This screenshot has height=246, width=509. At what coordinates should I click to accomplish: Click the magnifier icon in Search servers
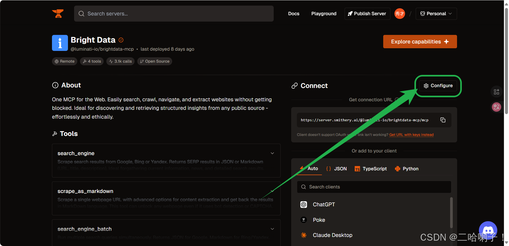(82, 14)
